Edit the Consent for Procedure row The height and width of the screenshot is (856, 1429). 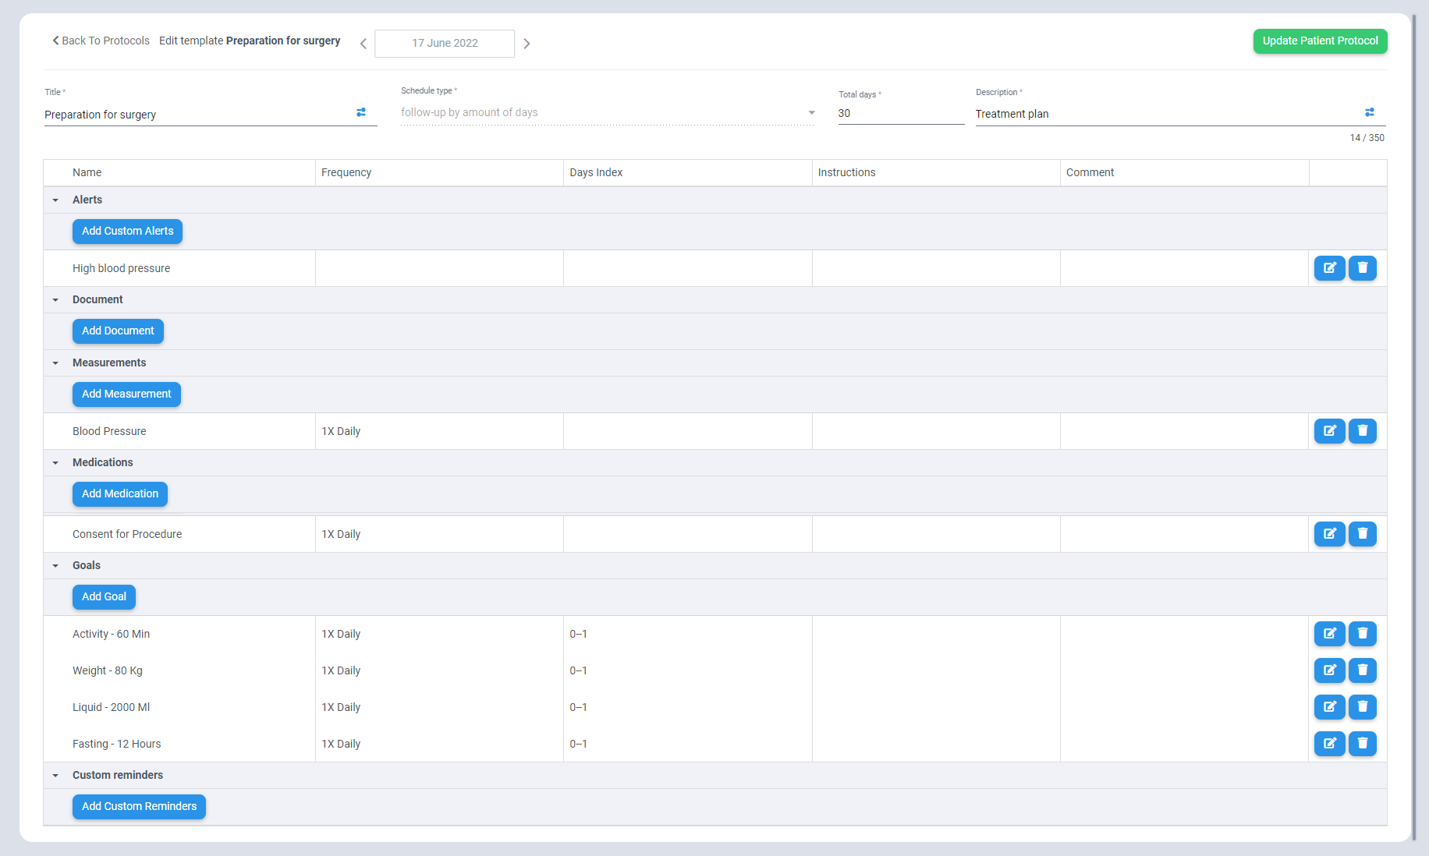click(1329, 534)
